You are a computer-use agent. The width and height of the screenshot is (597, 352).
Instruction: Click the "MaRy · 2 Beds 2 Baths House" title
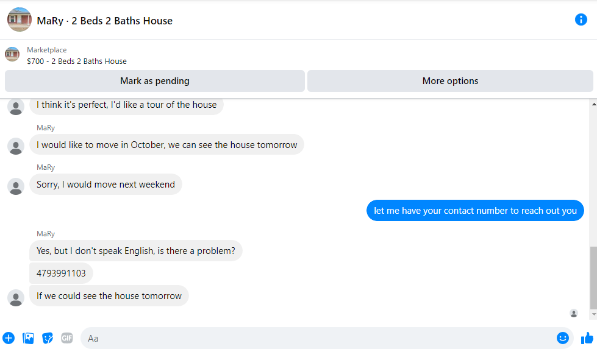104,21
